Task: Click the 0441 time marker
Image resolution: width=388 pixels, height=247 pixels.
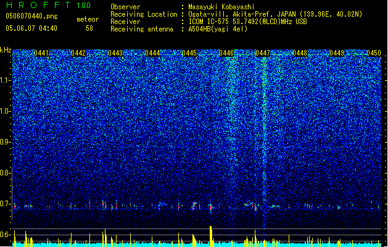Action: (x=41, y=53)
